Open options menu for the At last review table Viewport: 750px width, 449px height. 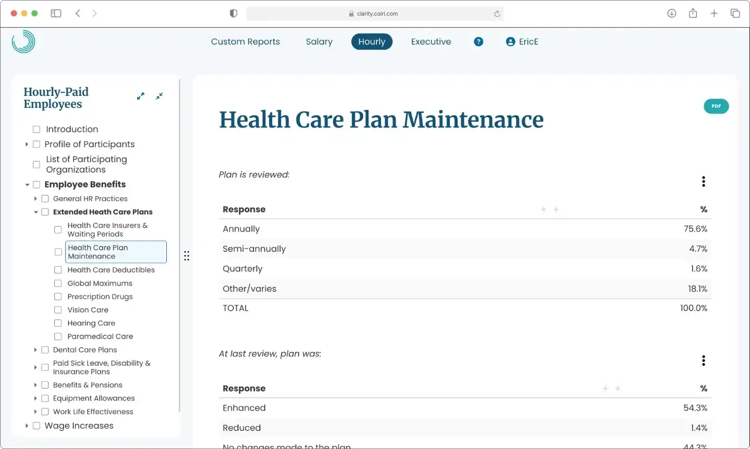pyautogui.click(x=703, y=360)
